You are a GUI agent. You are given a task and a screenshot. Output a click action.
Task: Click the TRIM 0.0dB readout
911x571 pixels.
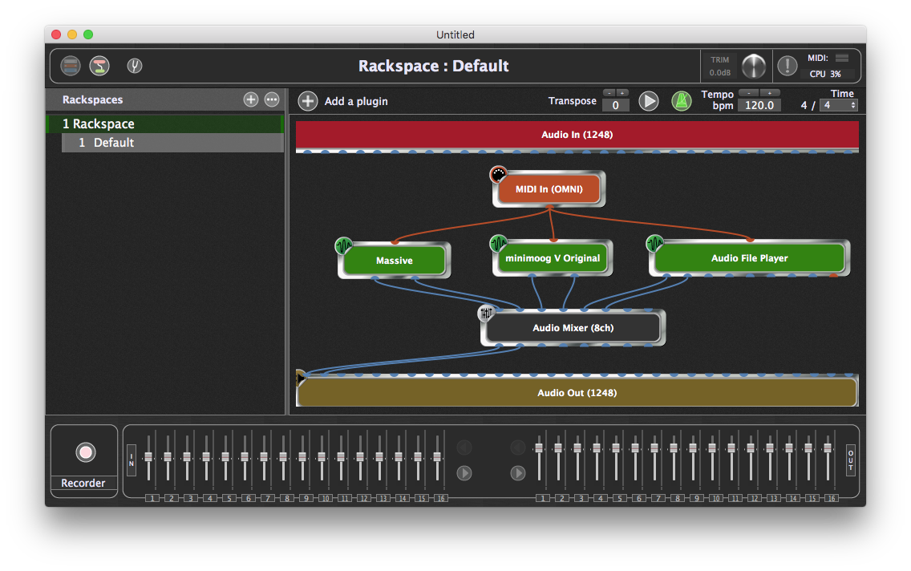coord(720,67)
